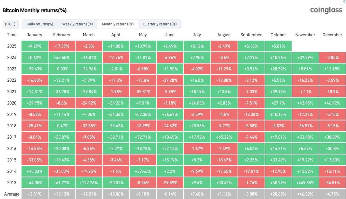The height and width of the screenshot is (199, 346).
Task: Switch to Daily returns(%) tab
Action: click(x=40, y=24)
